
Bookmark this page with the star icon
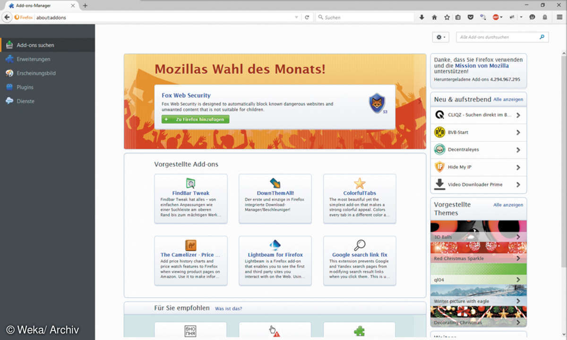tap(447, 17)
